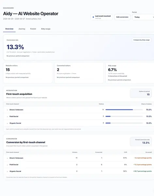Switch to the Funnel tab
This screenshot has width=154, height=196.
point(33,29)
